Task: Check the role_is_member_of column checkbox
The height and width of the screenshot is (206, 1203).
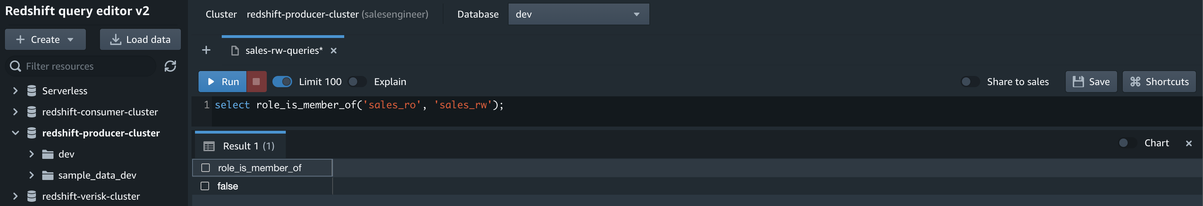Action: 206,168
